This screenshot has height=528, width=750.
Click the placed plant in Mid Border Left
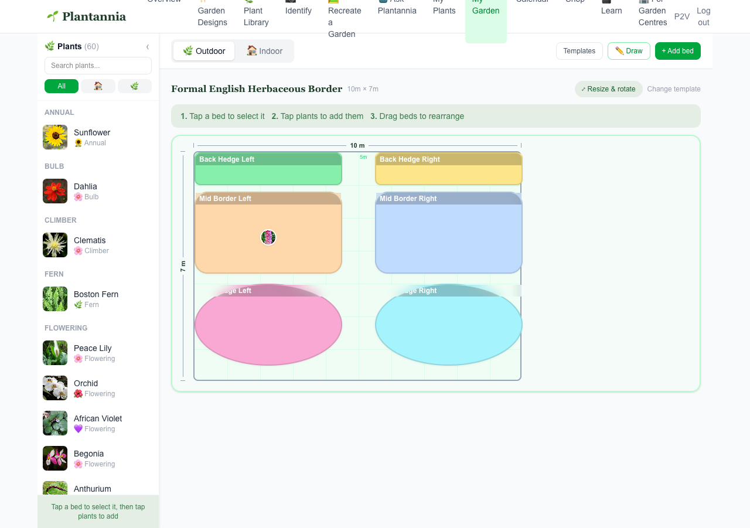click(268, 237)
